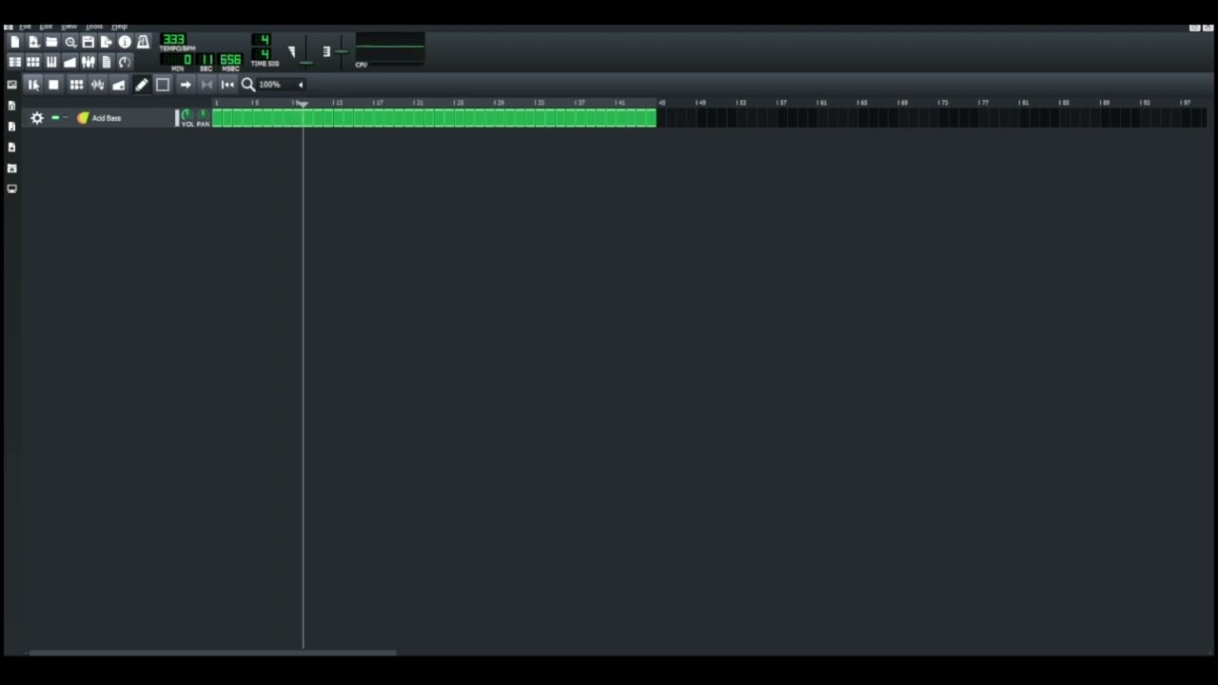The image size is (1218, 685).
Task: Show Controller Rack
Action: [125, 62]
